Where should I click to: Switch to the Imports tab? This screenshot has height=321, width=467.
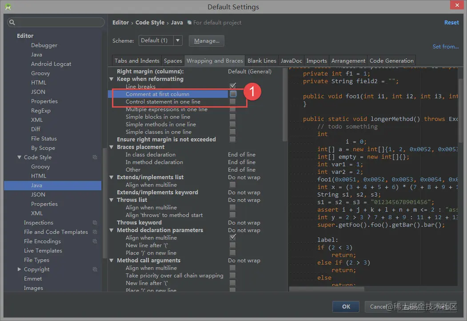tap(317, 60)
